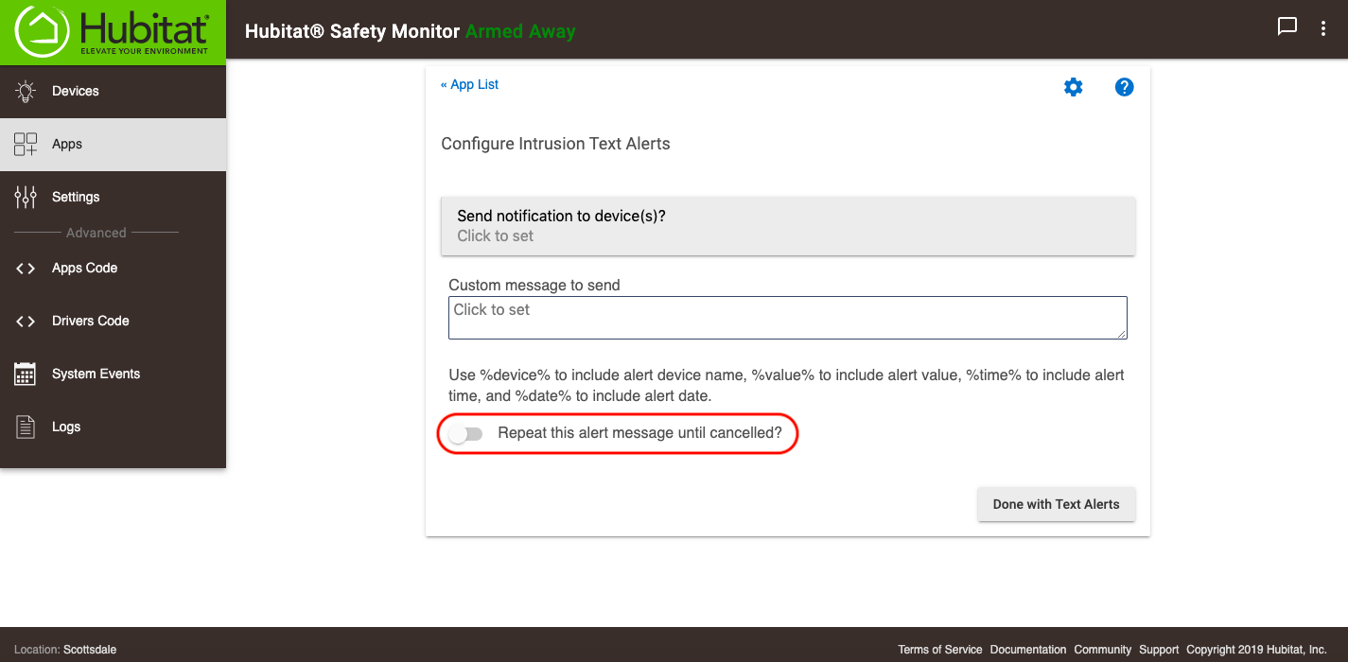Open the Drivers Code menu item
The height and width of the screenshot is (662, 1348).
tap(114, 322)
